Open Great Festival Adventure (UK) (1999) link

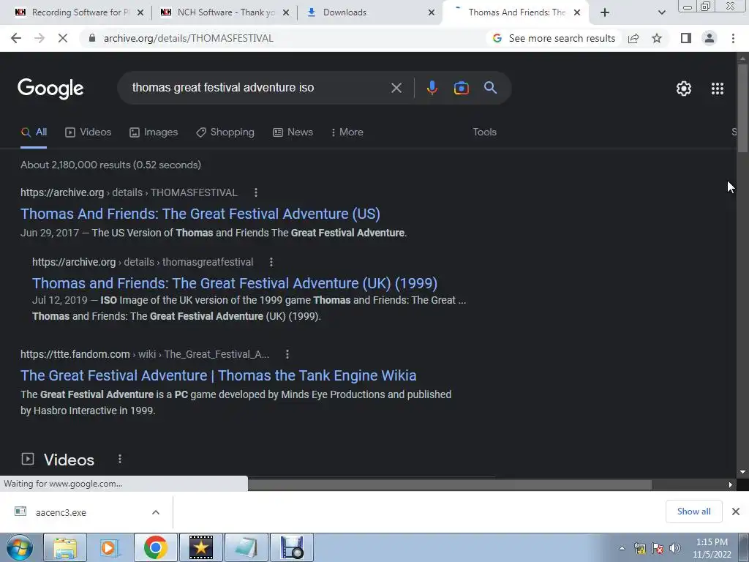235,283
